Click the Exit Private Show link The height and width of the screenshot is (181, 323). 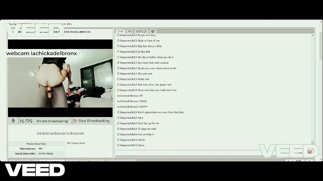[76, 143]
